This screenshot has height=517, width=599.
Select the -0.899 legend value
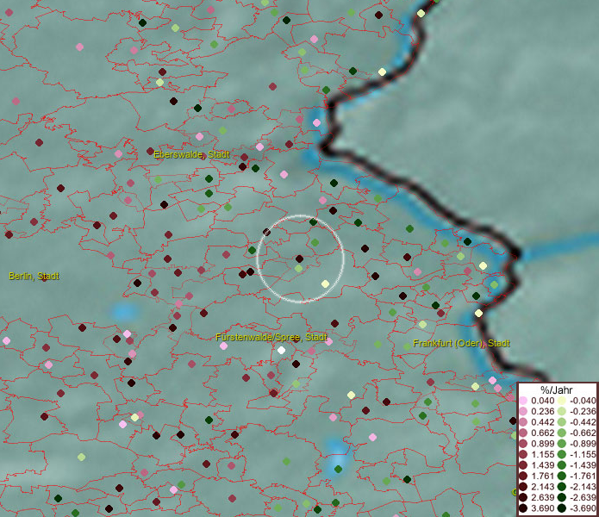click(583, 444)
